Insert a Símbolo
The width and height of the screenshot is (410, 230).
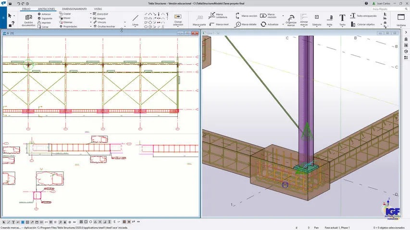[317, 20]
